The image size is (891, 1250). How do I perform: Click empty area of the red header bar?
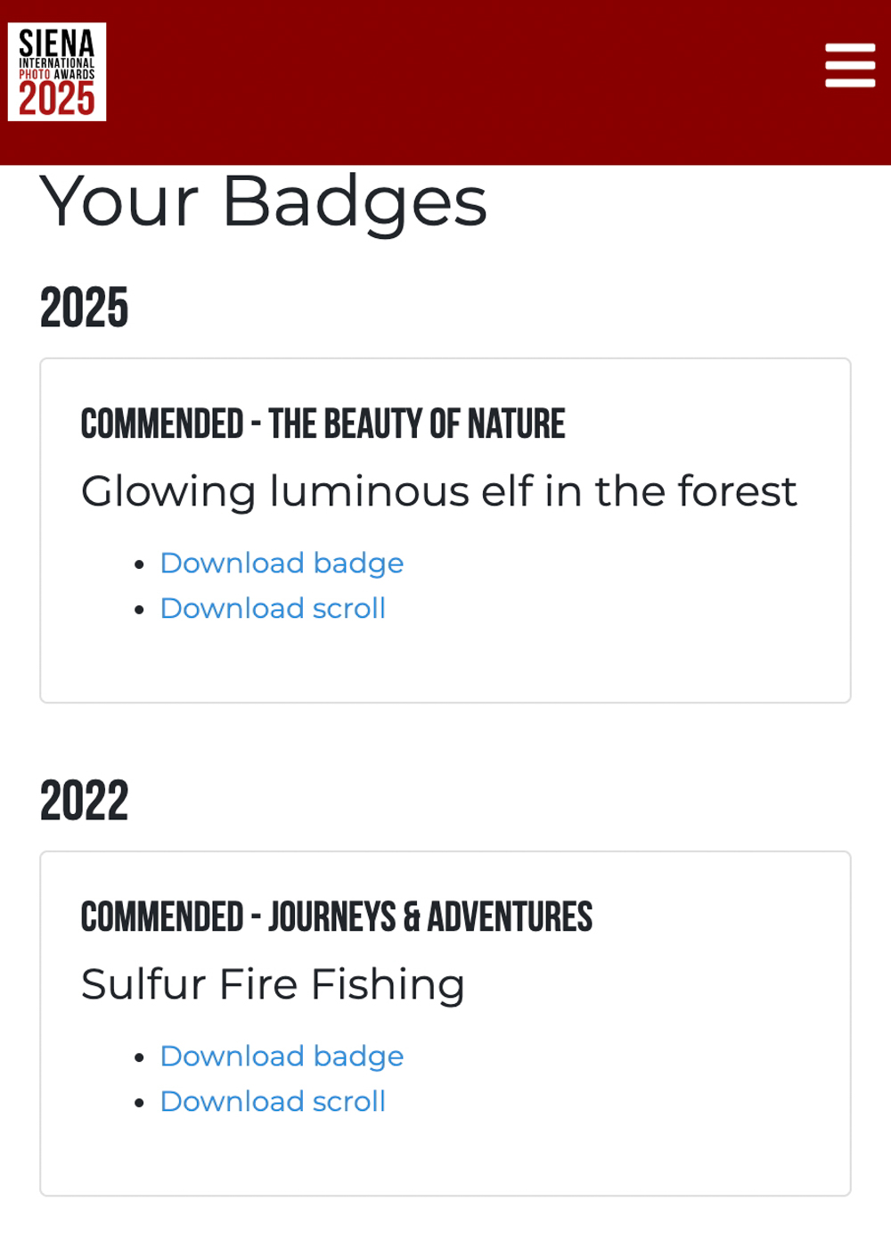(463, 82)
